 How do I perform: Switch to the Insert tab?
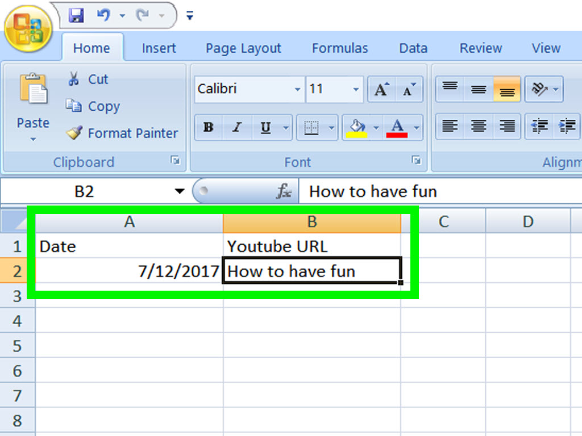pyautogui.click(x=159, y=48)
